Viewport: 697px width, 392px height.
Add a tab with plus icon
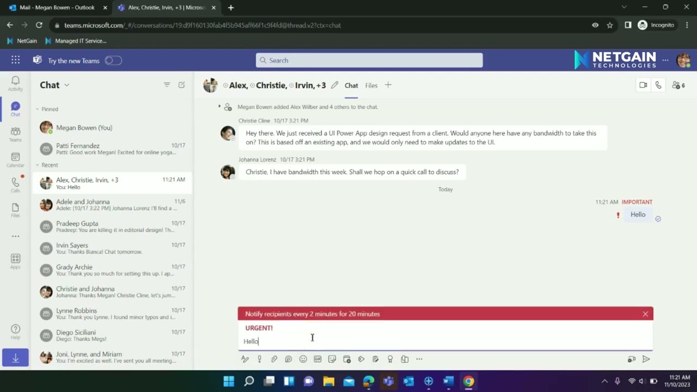[388, 85]
